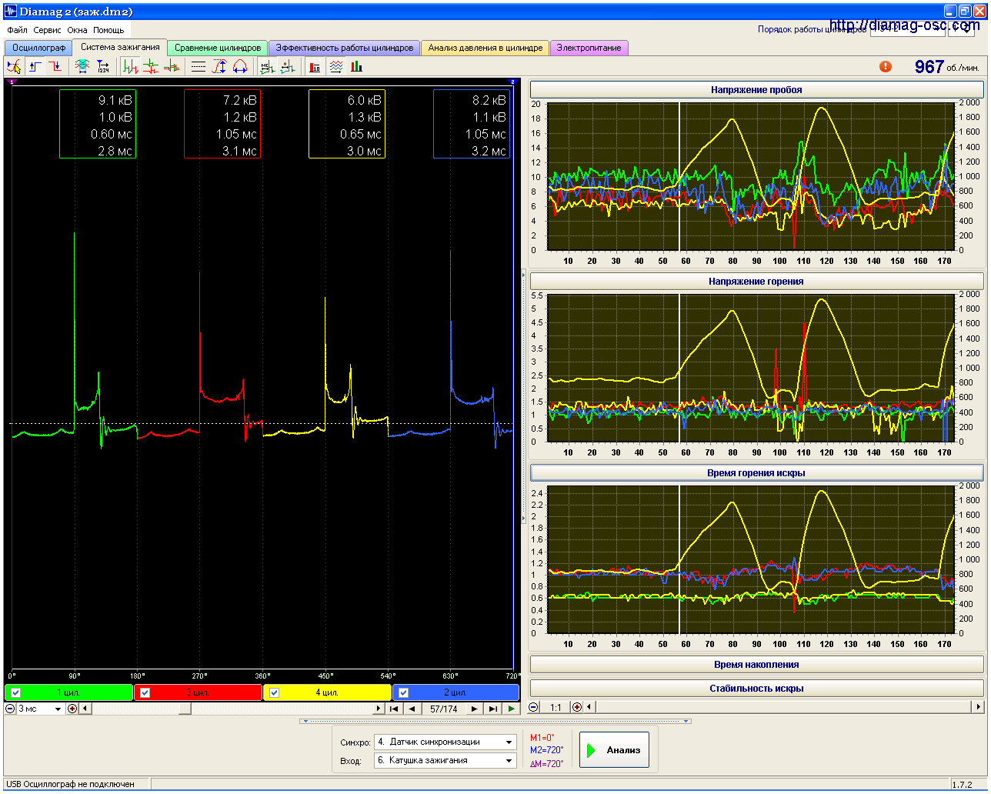The width and height of the screenshot is (991, 794).
Task: Select the Система зажигания tab
Action: point(120,47)
